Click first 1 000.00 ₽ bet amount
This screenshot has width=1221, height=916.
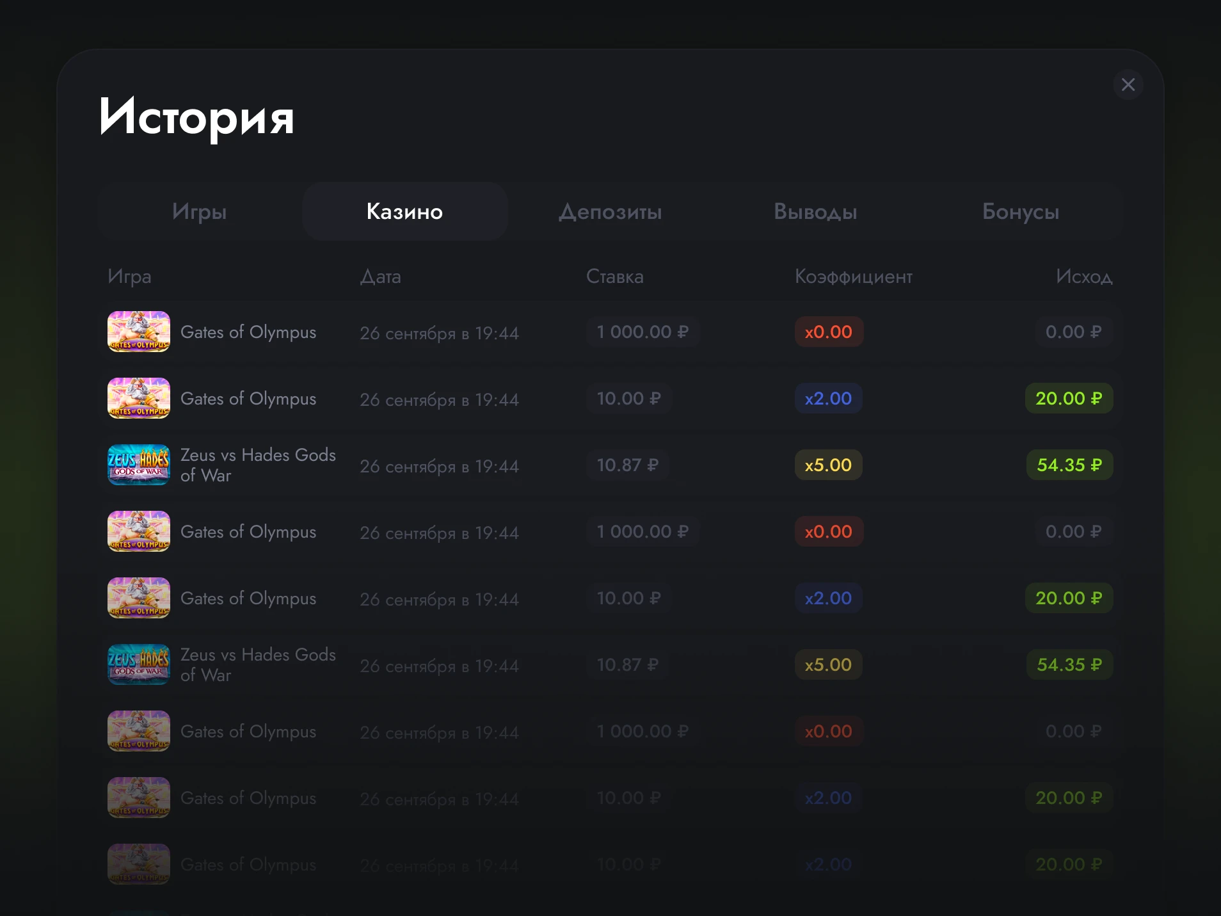(x=642, y=332)
